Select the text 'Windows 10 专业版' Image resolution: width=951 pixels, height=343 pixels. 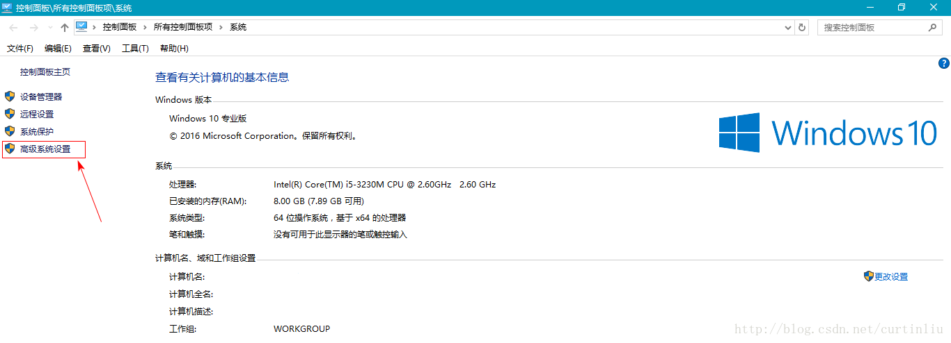click(207, 119)
